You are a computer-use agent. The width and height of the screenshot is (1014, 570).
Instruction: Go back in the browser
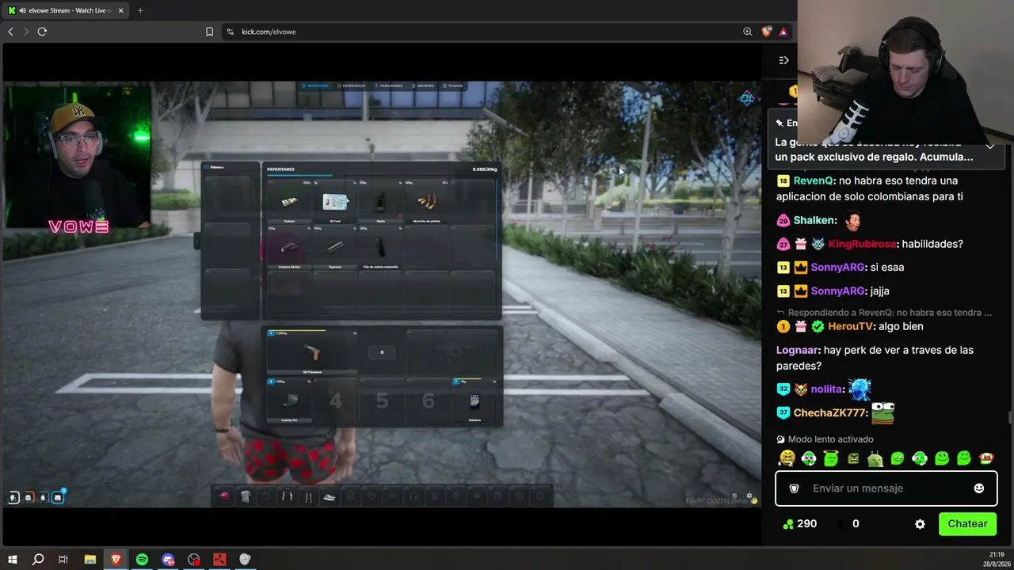(10, 32)
